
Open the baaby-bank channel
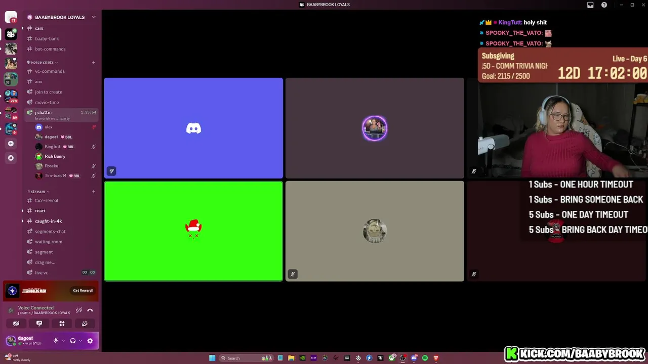(61, 38)
